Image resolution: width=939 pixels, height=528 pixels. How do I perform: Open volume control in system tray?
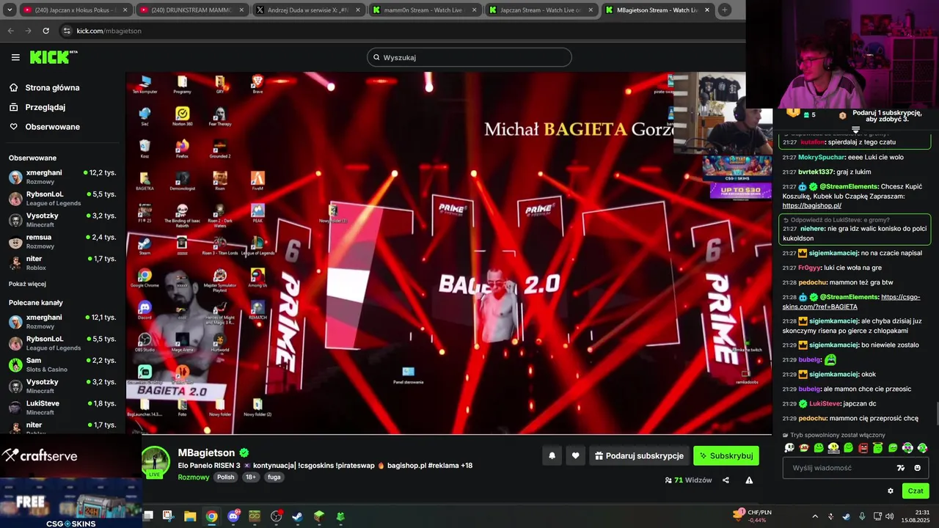pos(889,516)
